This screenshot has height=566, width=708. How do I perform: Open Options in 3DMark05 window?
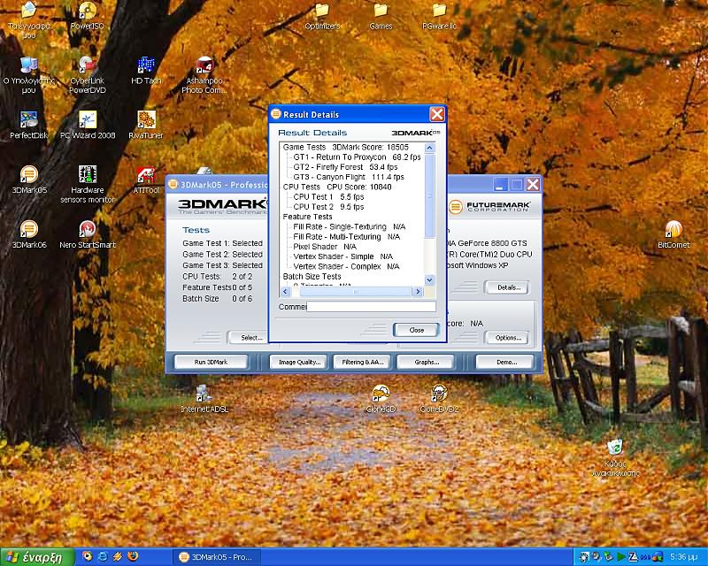pyautogui.click(x=507, y=338)
